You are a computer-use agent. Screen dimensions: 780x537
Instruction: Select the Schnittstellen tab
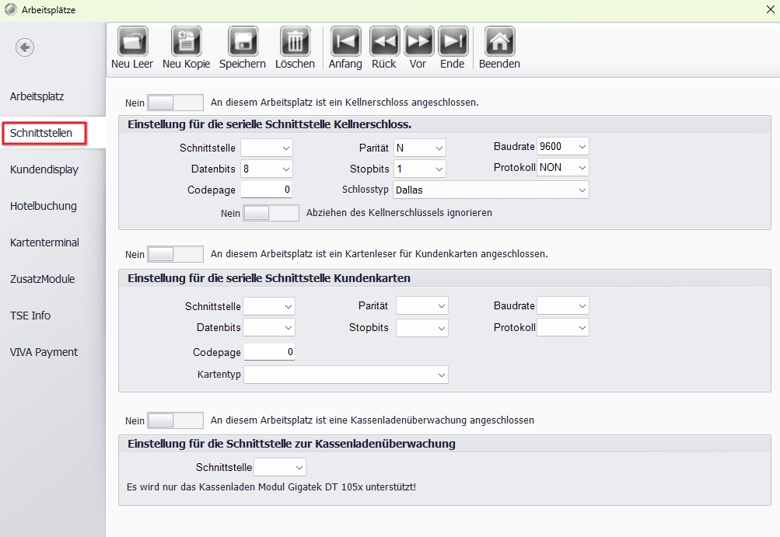click(x=41, y=133)
